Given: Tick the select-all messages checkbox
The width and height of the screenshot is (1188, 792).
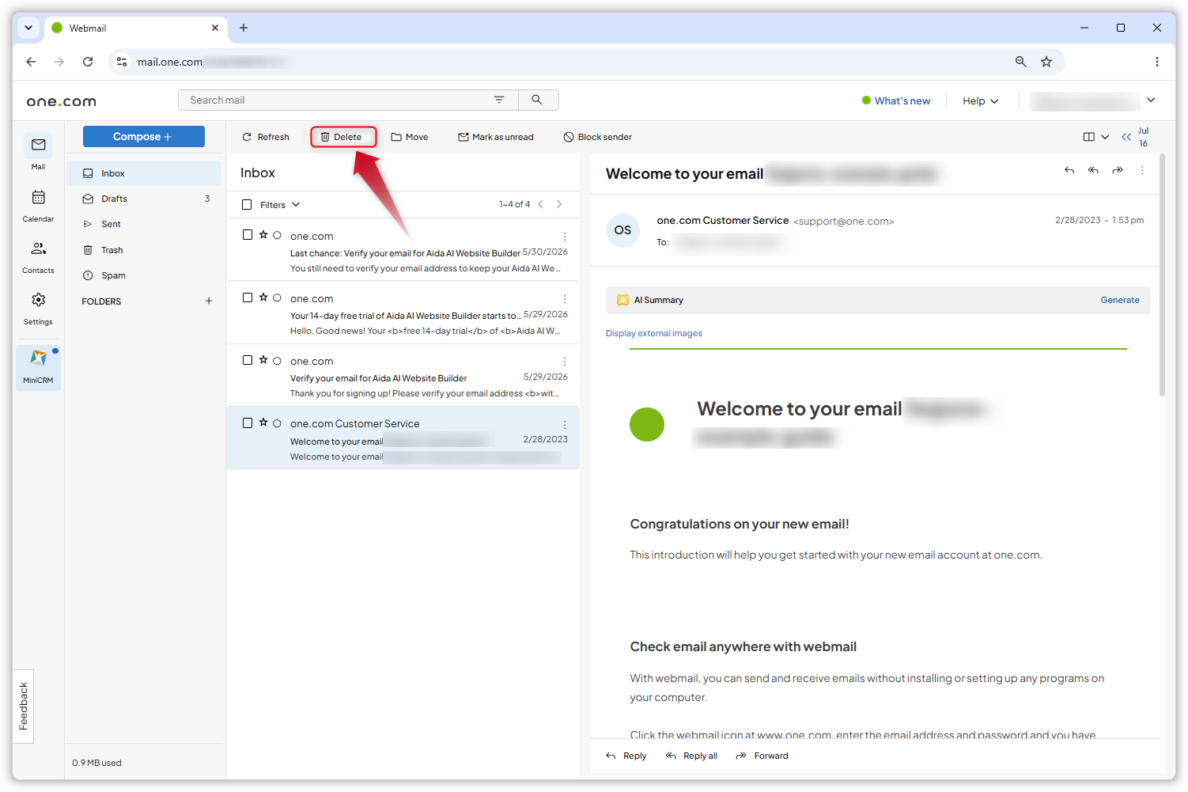Looking at the screenshot, I should [247, 204].
